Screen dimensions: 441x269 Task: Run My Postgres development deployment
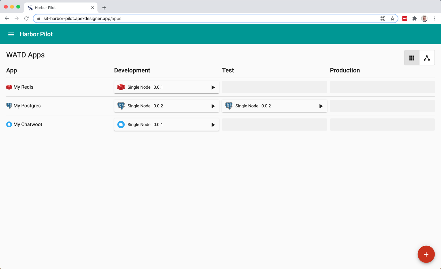pos(213,106)
